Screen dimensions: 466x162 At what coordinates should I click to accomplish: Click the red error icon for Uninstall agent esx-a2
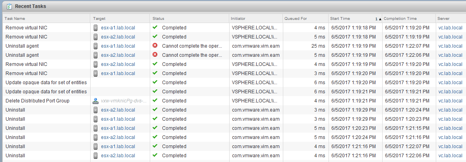(x=155, y=55)
